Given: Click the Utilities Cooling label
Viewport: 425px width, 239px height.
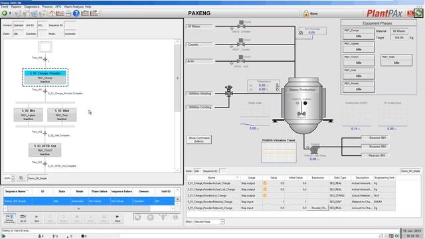Looking at the screenshot, I should [200, 108].
